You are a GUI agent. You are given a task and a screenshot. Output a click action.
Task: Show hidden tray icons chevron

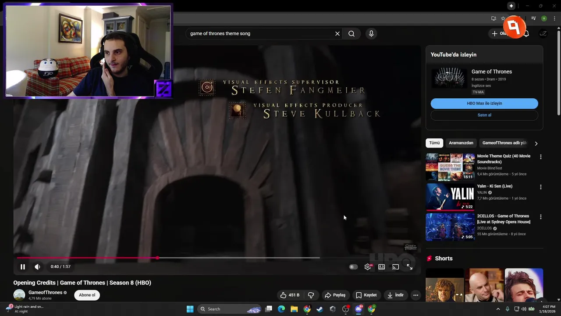click(498, 309)
